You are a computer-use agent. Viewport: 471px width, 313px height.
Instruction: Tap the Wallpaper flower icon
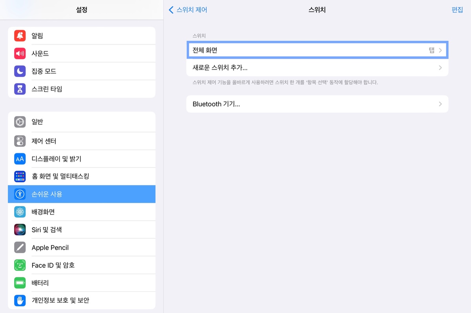tap(20, 212)
